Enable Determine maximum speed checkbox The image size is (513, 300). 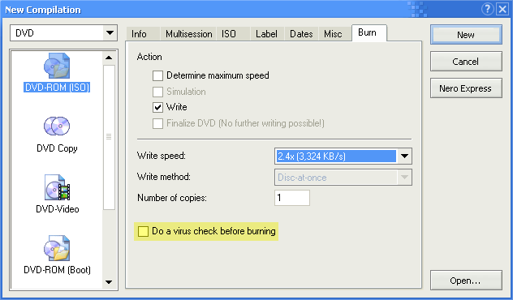click(157, 76)
